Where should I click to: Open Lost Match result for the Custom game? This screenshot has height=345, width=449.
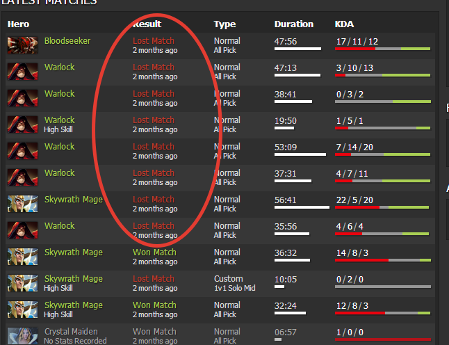tap(154, 279)
